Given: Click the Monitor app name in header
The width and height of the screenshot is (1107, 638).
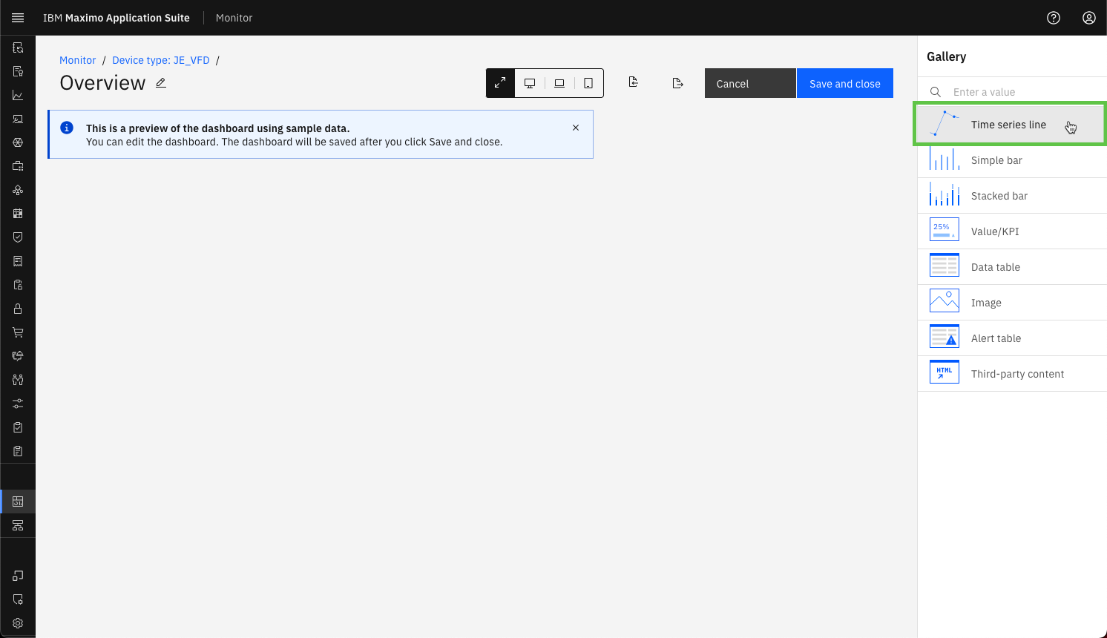Looking at the screenshot, I should [x=234, y=18].
